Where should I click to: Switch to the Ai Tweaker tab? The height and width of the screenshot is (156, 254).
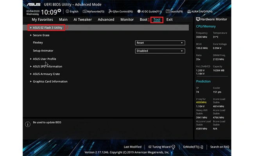pos(83,19)
